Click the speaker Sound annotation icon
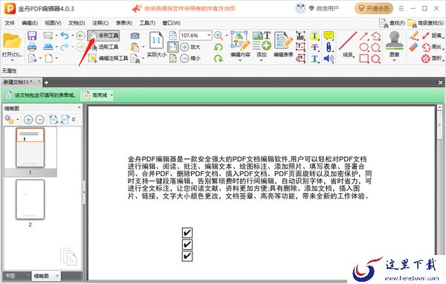The image size is (446, 284). tap(329, 59)
